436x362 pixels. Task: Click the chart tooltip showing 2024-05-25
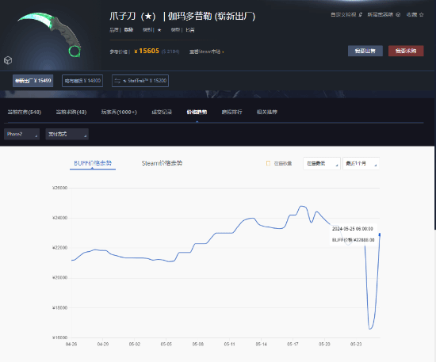(353, 234)
